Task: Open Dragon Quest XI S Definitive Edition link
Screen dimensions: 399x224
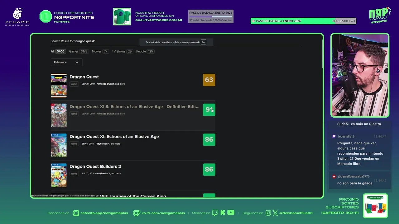Action: point(134,107)
